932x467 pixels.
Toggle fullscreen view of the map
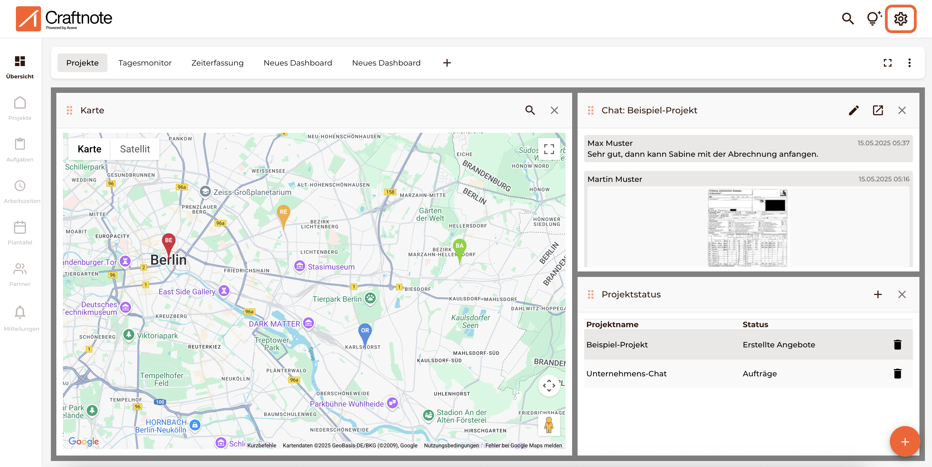click(549, 149)
